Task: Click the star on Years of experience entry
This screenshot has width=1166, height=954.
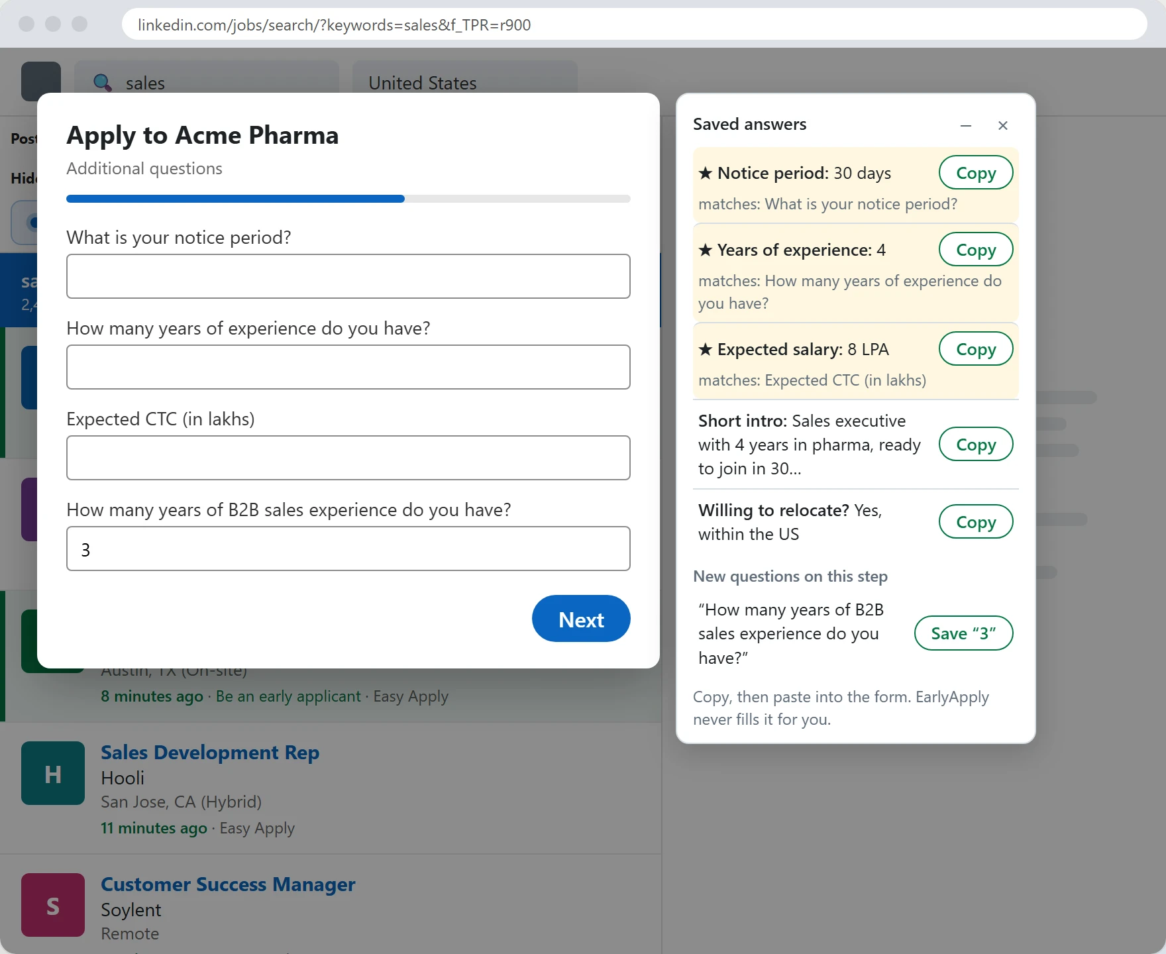Action: click(x=706, y=250)
